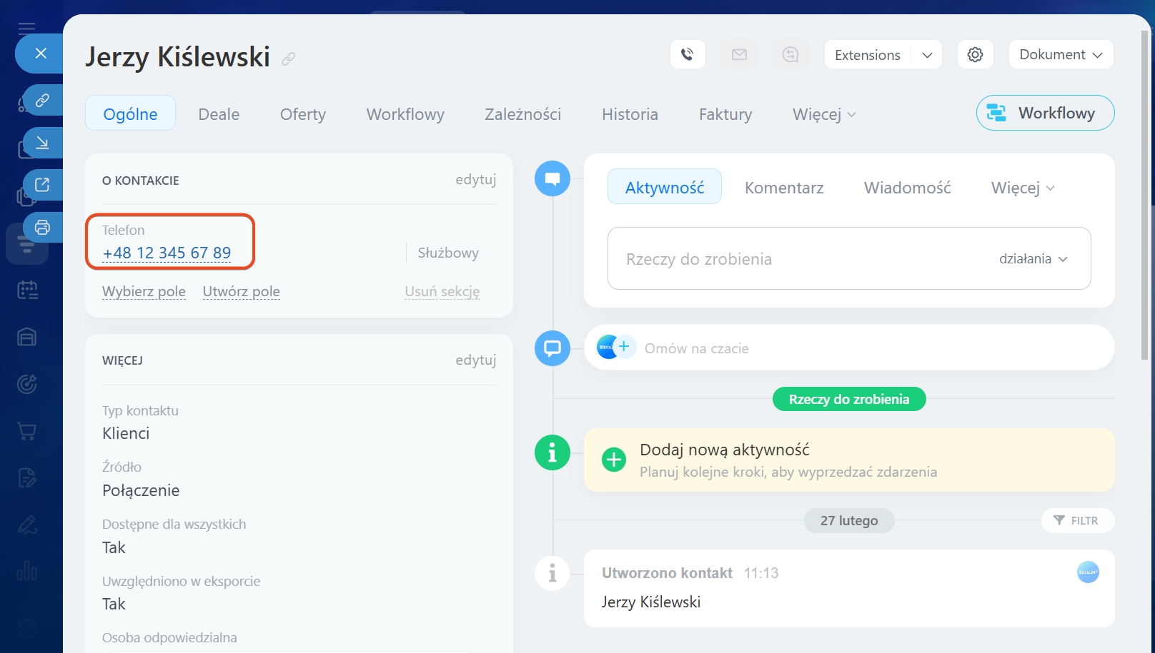Switch to the Deale tab

coord(219,114)
